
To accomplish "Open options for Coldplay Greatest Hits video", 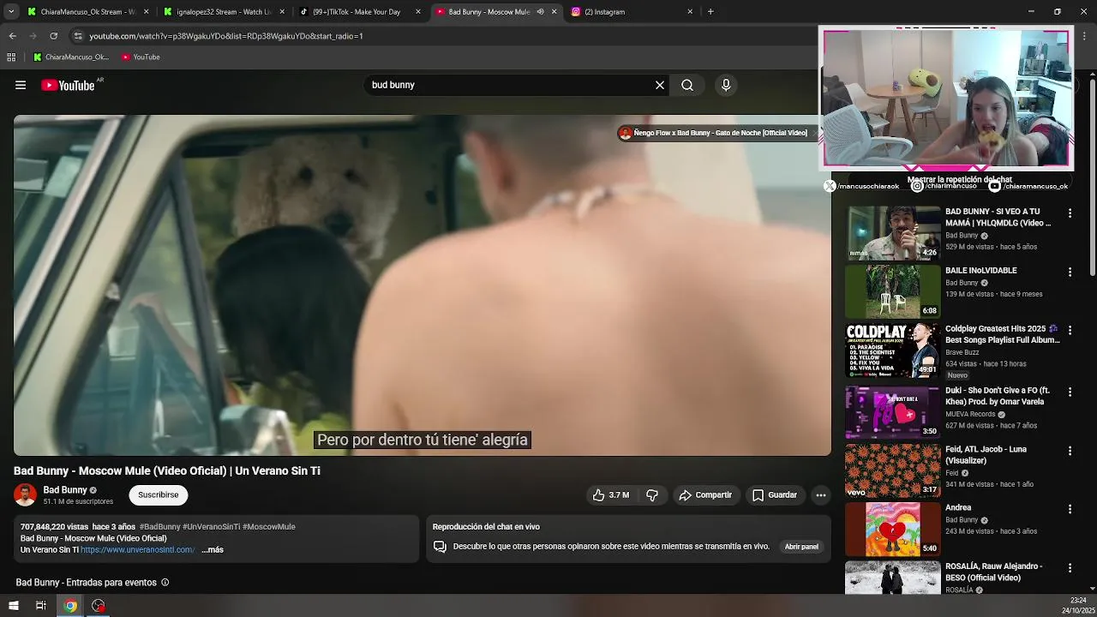I will pyautogui.click(x=1070, y=330).
